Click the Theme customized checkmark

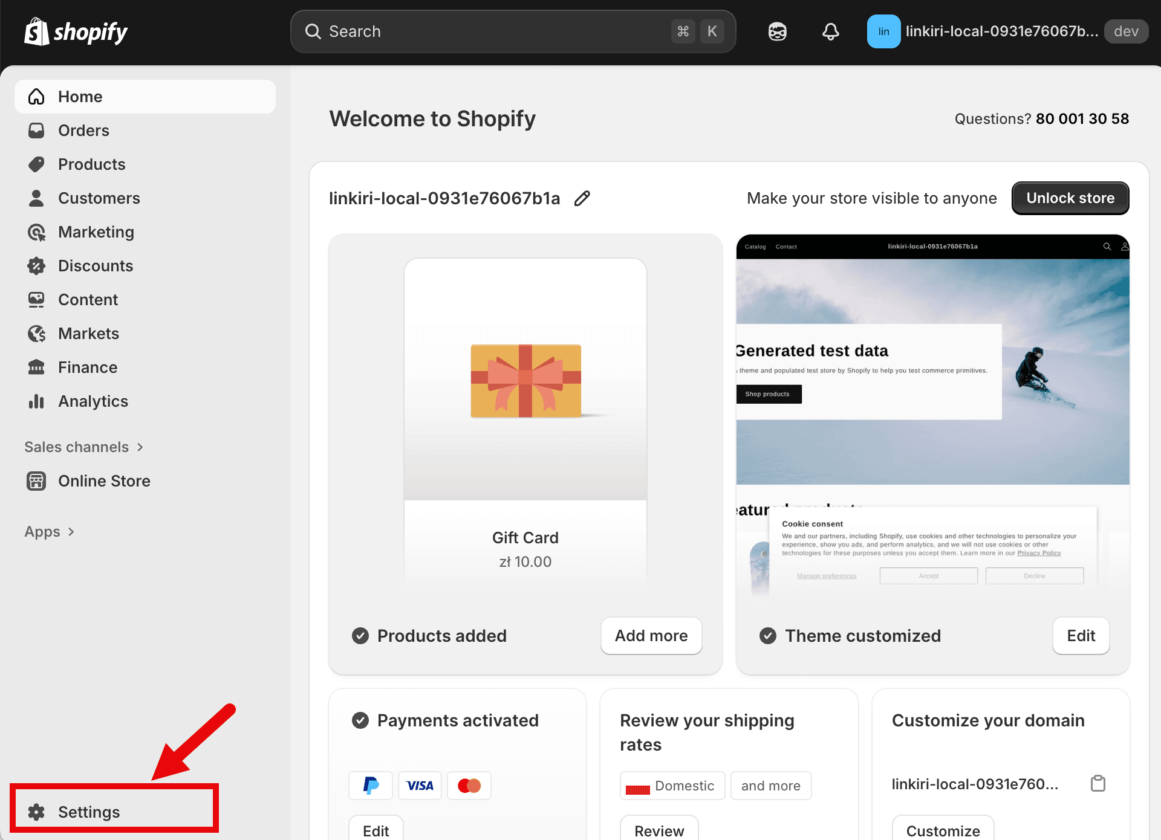tap(768, 636)
